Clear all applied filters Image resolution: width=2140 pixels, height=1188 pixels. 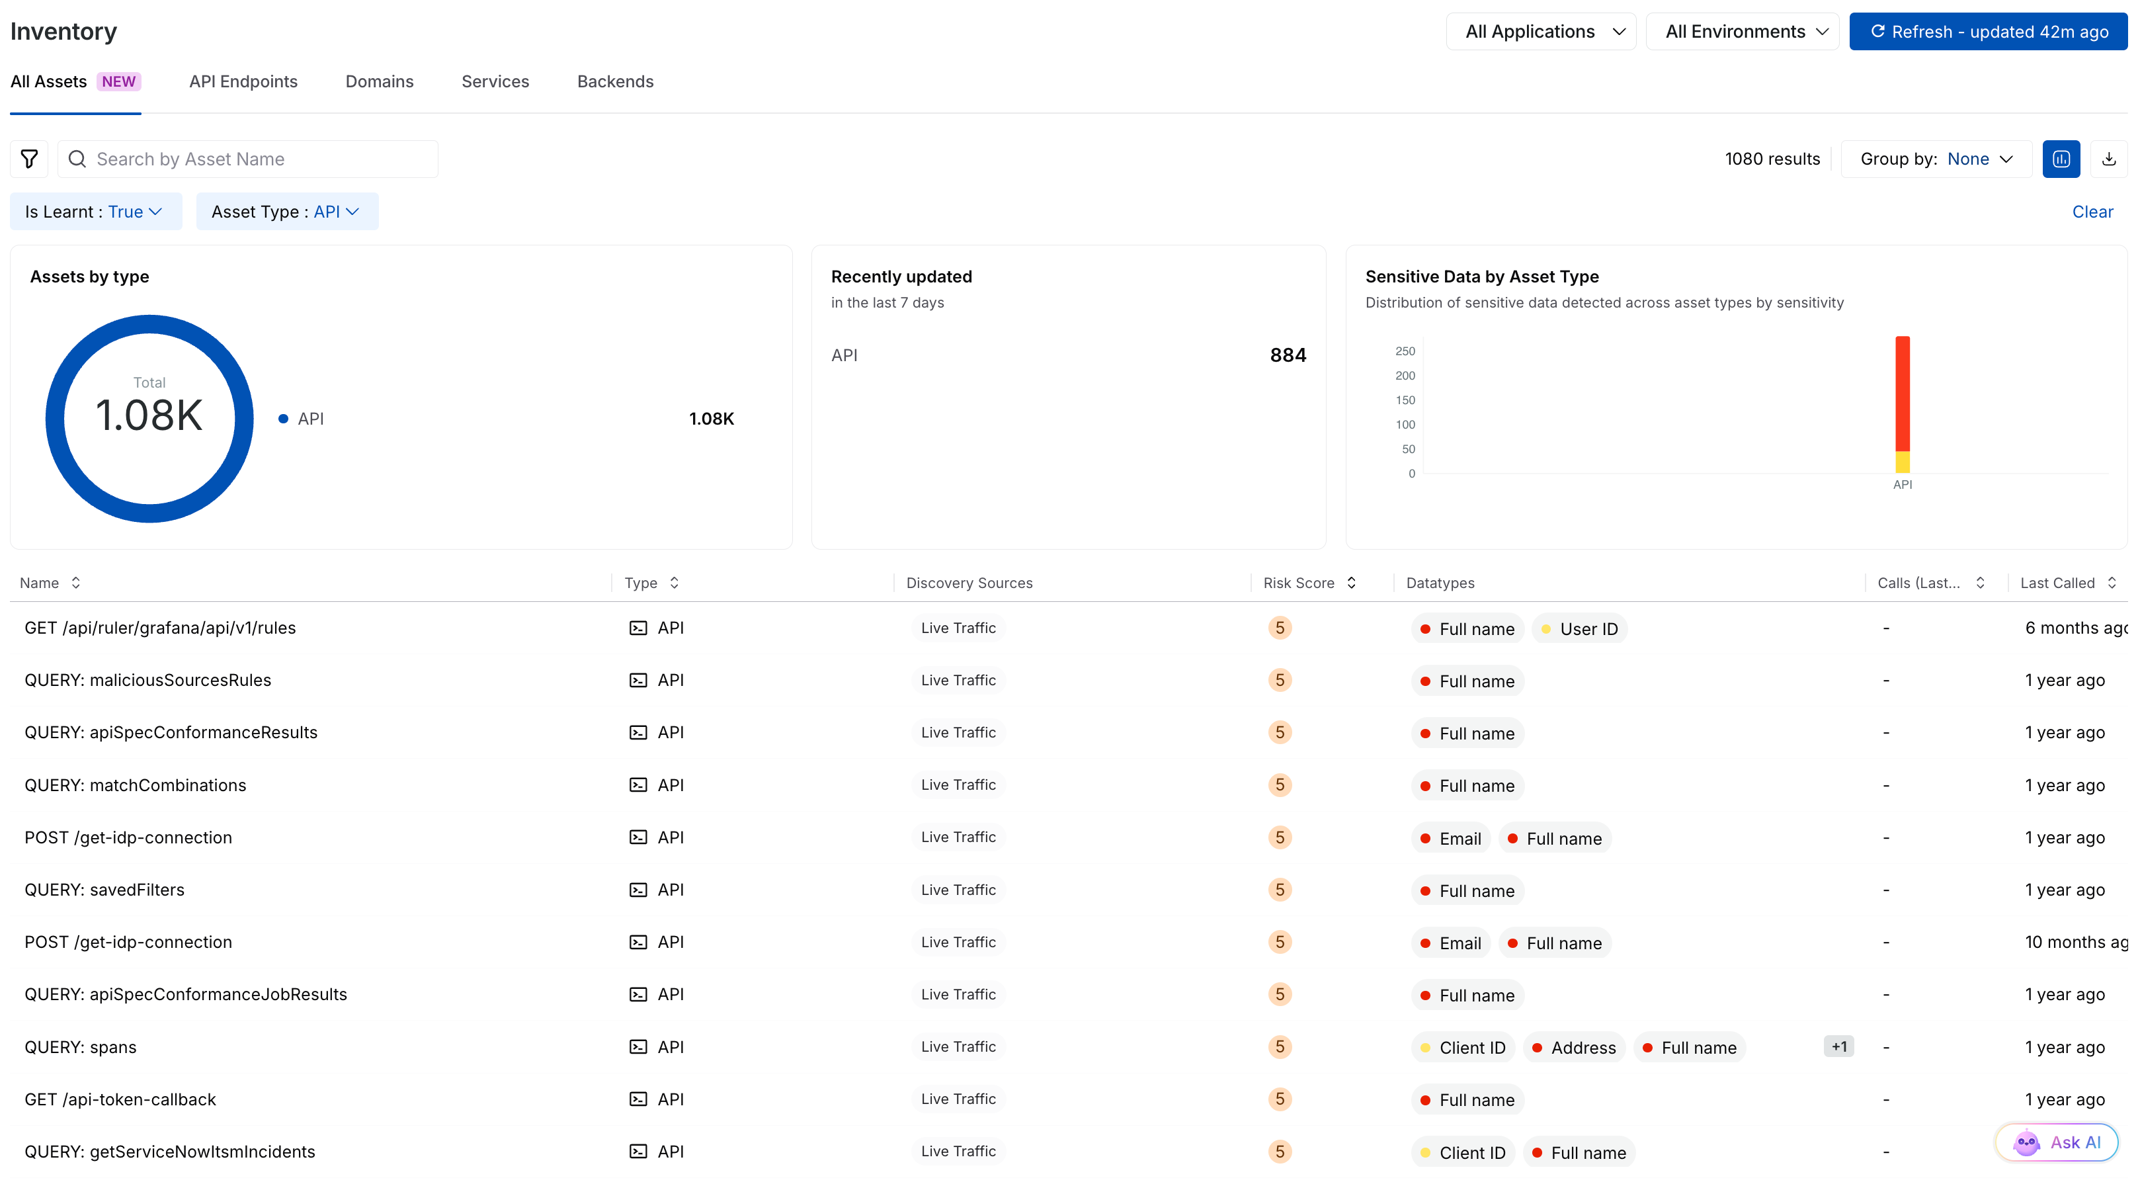(2092, 212)
